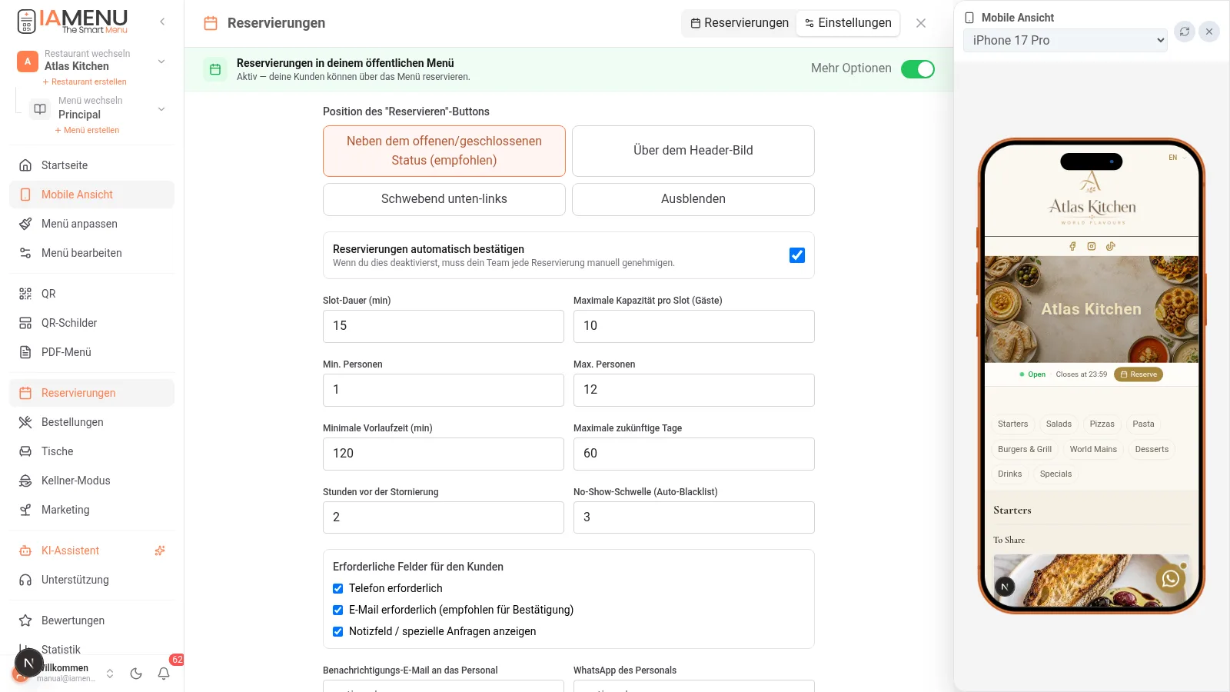Image resolution: width=1230 pixels, height=692 pixels.
Task: Switch to the Reservierungen tab at top
Action: click(x=739, y=23)
